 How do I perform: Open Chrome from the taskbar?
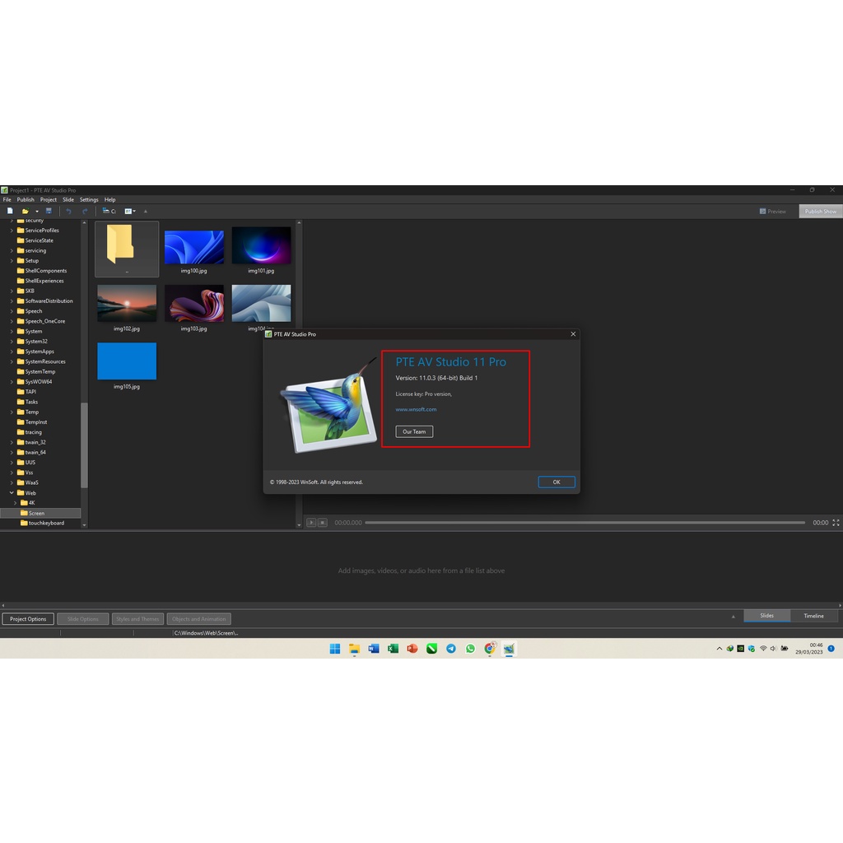[x=490, y=649]
